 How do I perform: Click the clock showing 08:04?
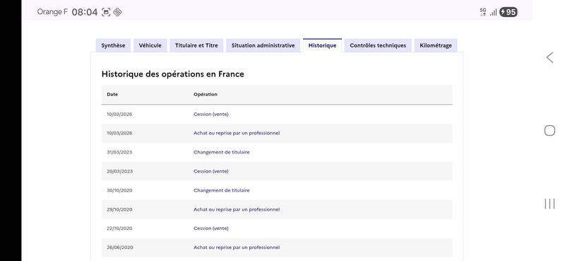[85, 12]
